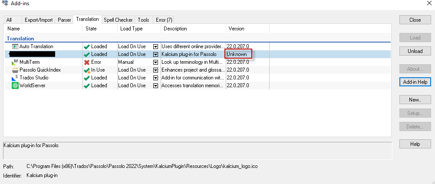Click Auto Translation description 'Uses different online provider...'
The height and width of the screenshot is (184, 435).
click(193, 46)
